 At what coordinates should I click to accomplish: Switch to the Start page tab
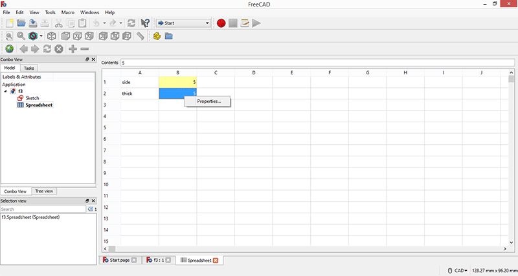[x=119, y=260]
